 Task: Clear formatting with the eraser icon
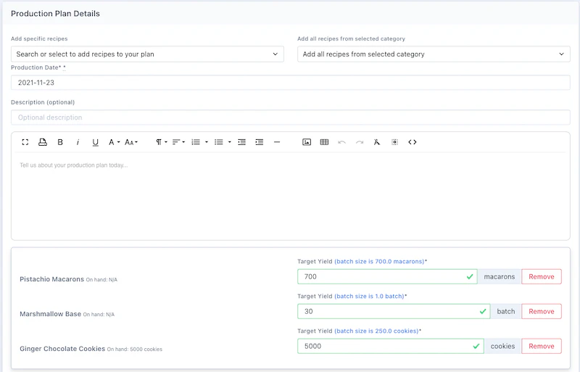[377, 142]
